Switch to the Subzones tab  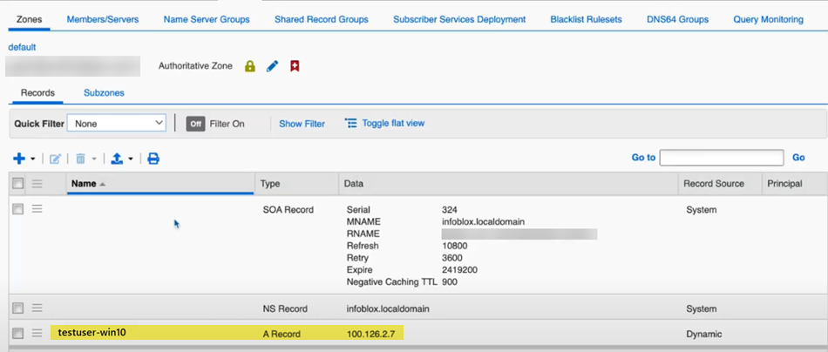point(104,93)
